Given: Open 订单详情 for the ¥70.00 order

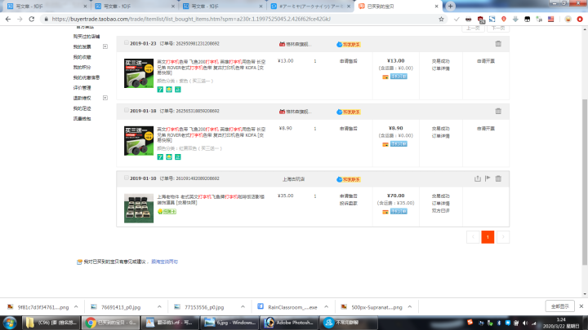Looking at the screenshot, I should [x=441, y=204].
